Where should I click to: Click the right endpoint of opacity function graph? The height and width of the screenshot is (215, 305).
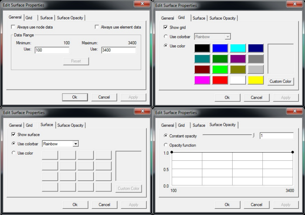point(293,152)
